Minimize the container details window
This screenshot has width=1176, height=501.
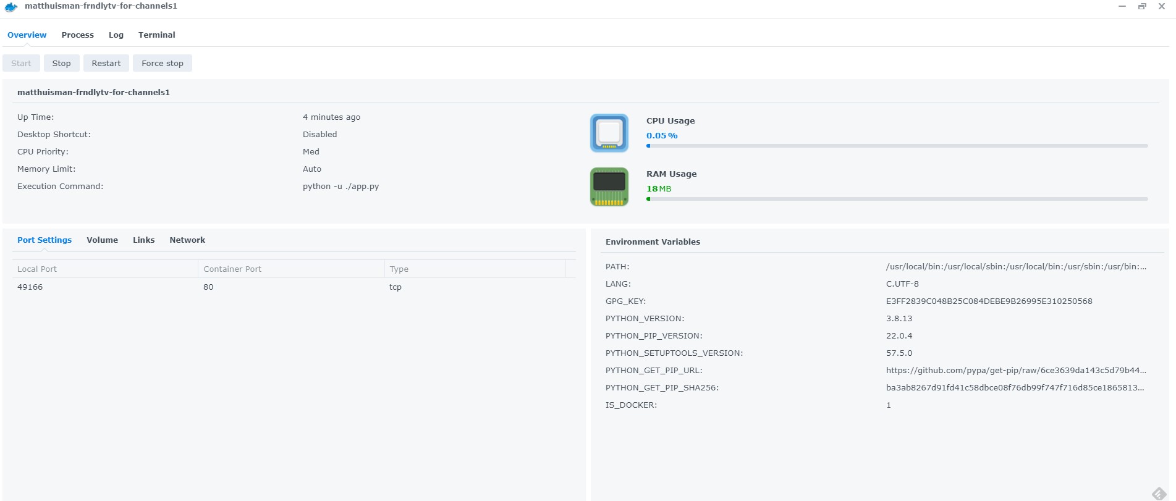click(1122, 6)
